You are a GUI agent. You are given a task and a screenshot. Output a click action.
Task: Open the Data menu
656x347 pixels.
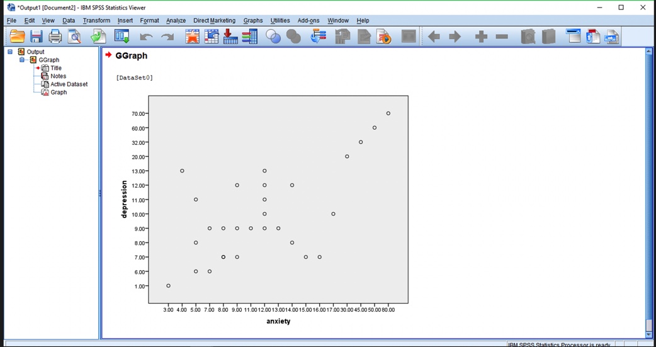point(69,21)
